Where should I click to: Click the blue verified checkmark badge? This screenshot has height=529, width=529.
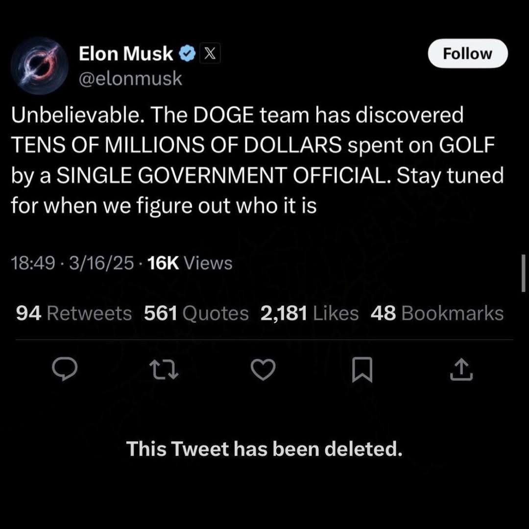click(x=187, y=54)
